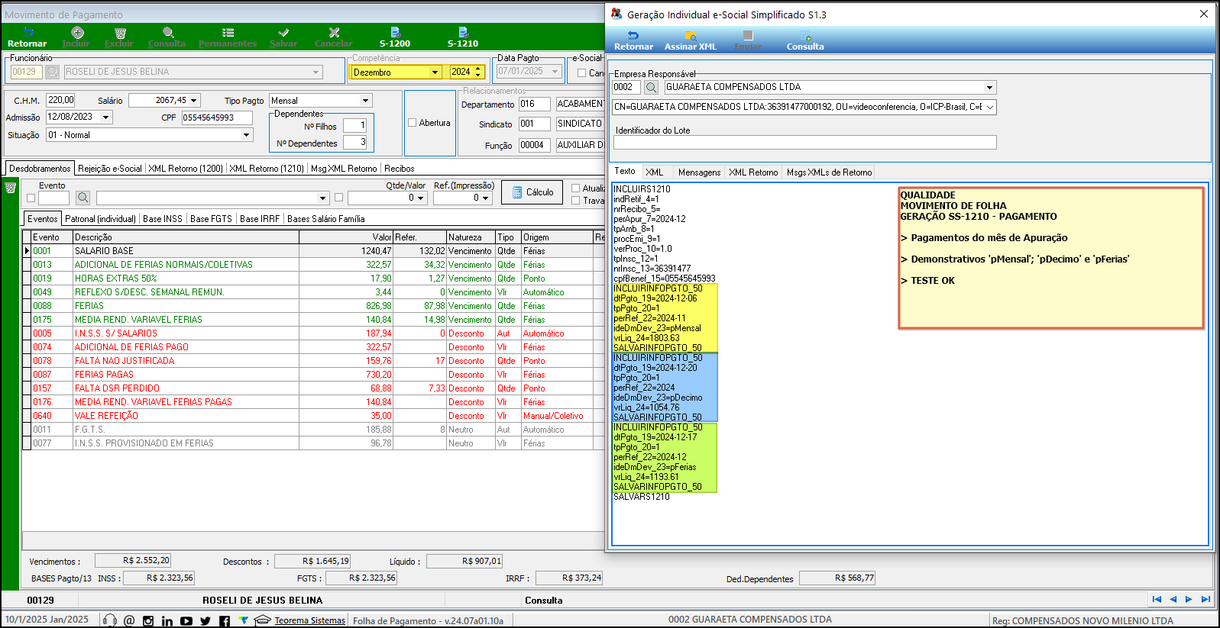Click the Consulta magnifier in green toolbar
1220x628 pixels.
pos(167,37)
